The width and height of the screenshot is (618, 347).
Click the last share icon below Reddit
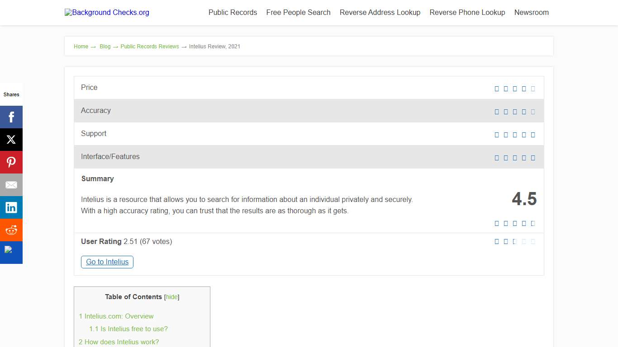coord(11,252)
